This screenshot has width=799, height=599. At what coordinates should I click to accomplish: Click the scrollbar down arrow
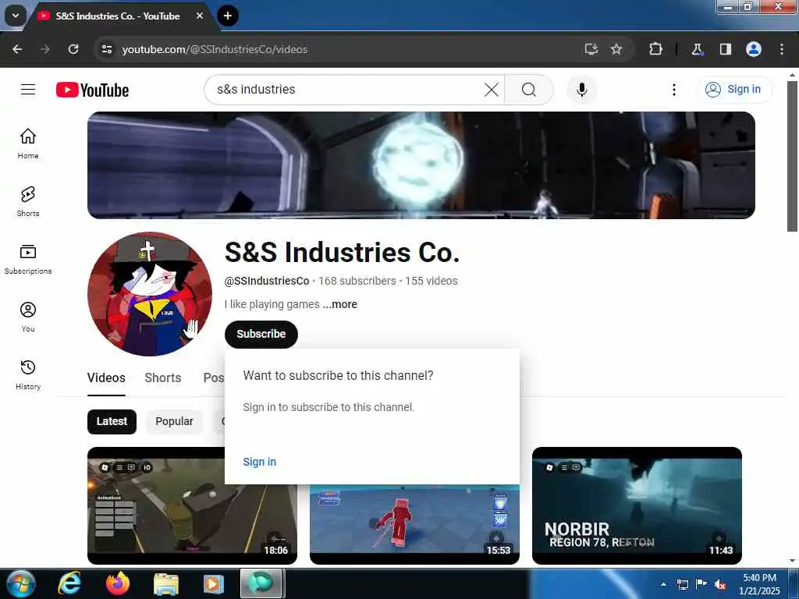coord(792,561)
